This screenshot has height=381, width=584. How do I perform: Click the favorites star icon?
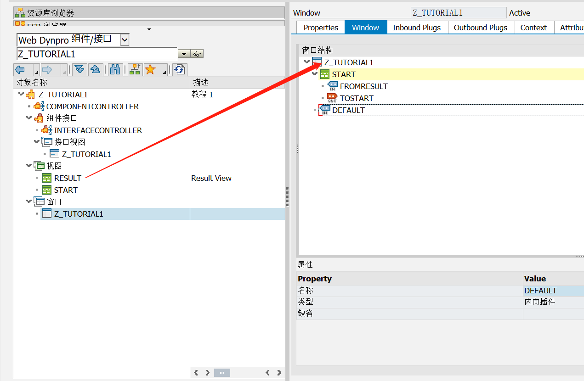click(x=150, y=69)
